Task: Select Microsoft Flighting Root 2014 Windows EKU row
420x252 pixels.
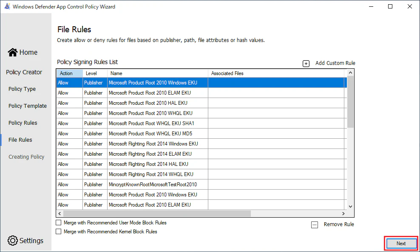Action: [x=201, y=143]
